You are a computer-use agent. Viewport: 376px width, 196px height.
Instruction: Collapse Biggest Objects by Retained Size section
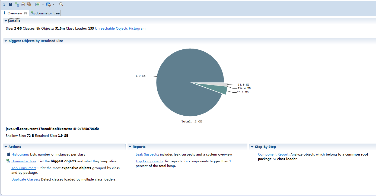(6, 41)
